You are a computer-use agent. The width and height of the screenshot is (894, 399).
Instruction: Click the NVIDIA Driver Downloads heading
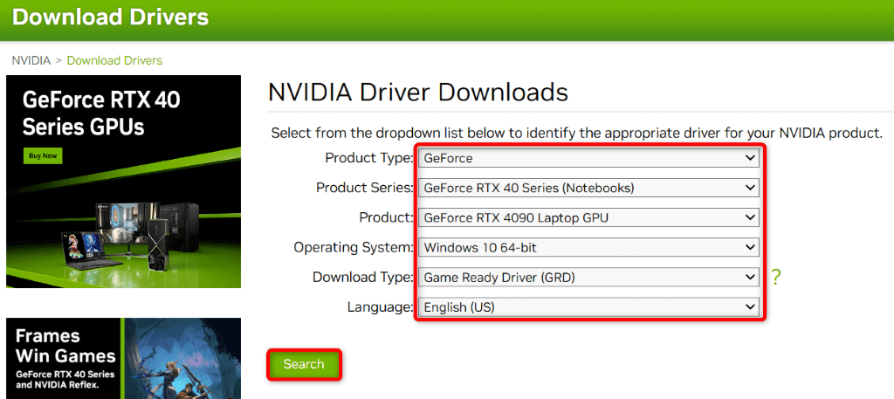click(418, 92)
